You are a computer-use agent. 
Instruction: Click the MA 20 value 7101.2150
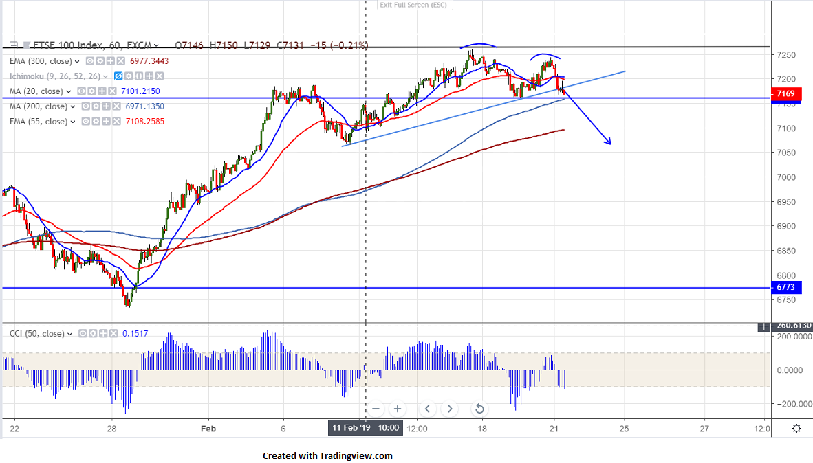click(140, 91)
